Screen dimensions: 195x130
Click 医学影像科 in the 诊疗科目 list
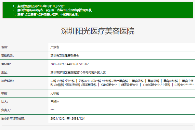click(89, 85)
